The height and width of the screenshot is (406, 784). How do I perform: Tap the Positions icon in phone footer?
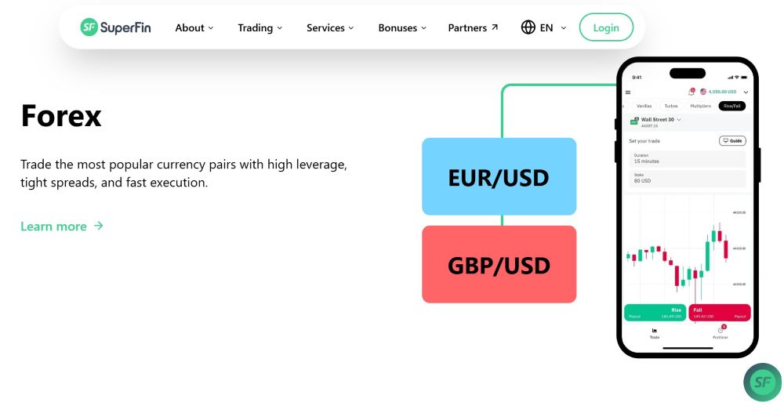[720, 332]
